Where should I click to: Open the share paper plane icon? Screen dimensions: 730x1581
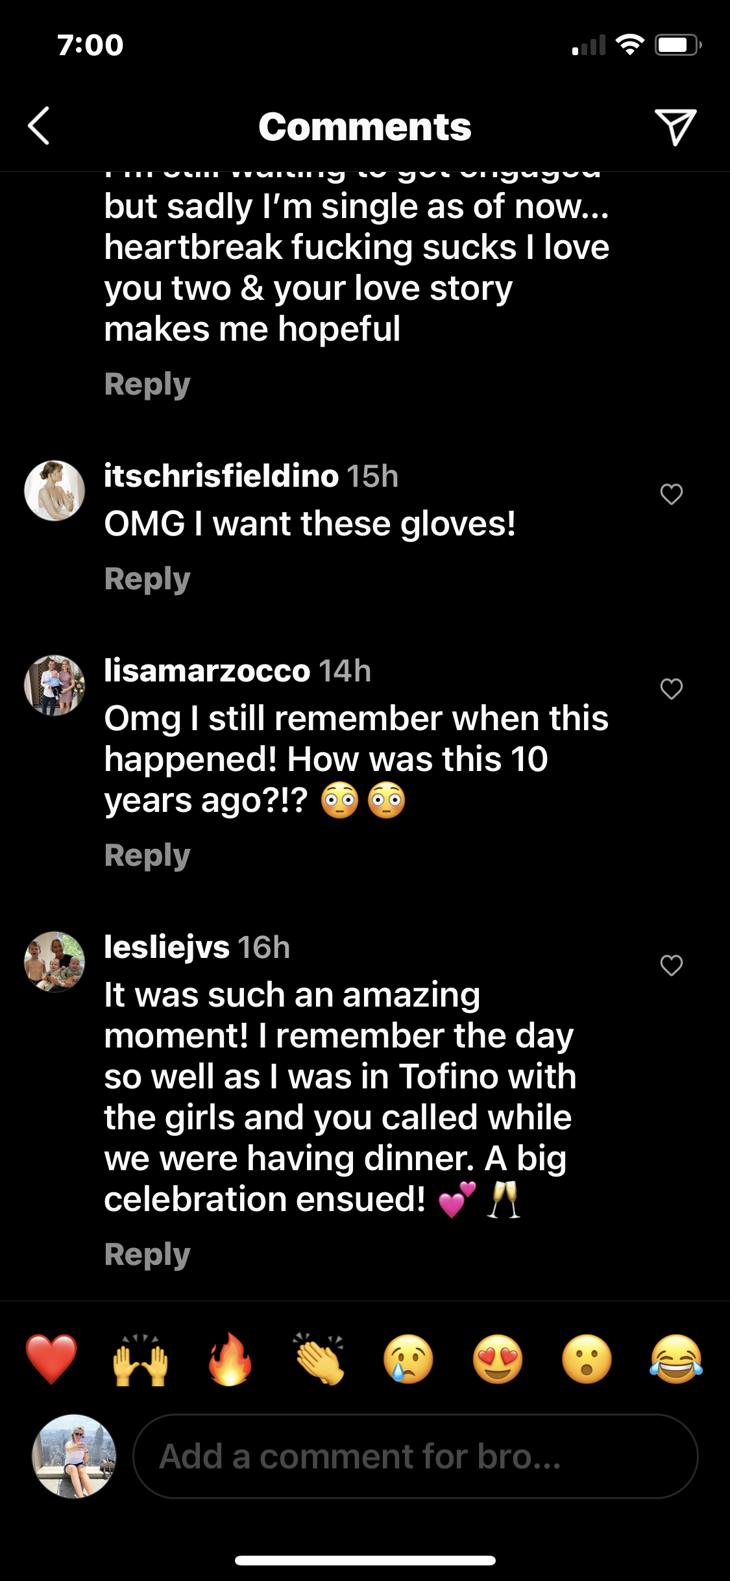[675, 126]
